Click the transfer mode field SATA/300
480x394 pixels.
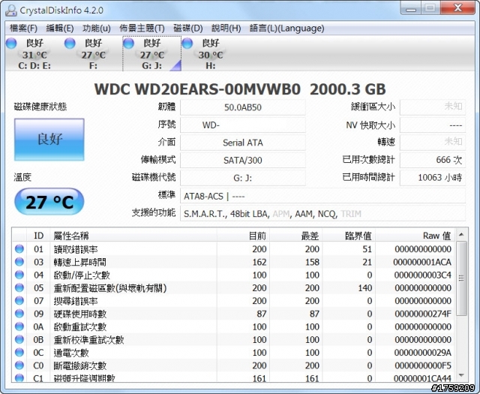(x=243, y=161)
